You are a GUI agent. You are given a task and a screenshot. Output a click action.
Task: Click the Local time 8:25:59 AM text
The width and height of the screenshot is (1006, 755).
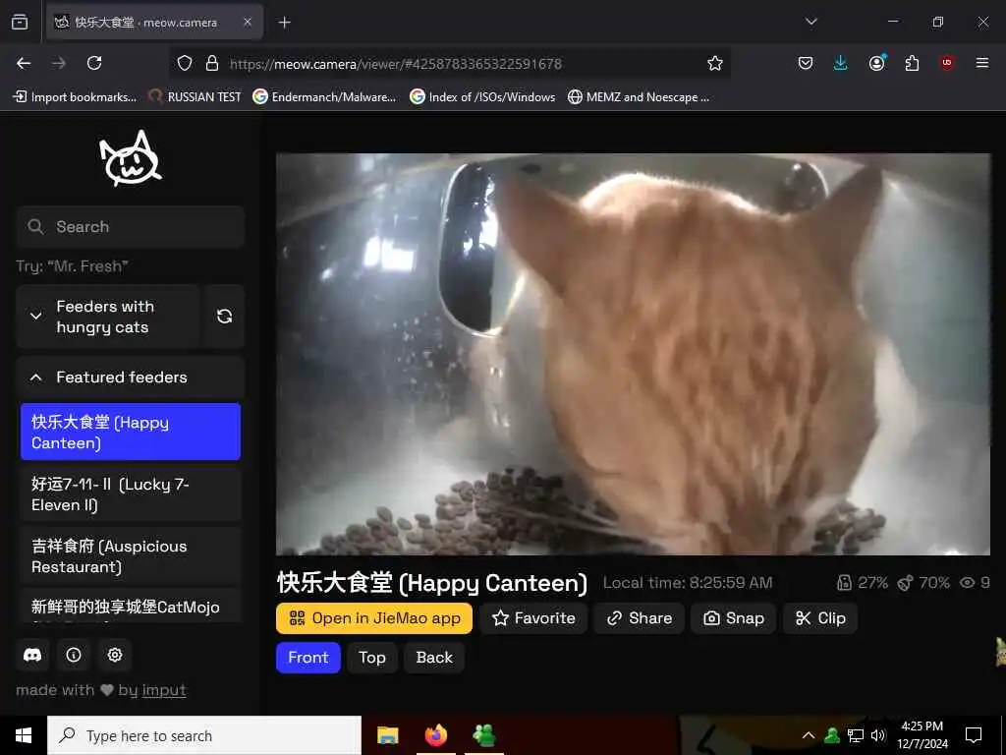tap(688, 583)
